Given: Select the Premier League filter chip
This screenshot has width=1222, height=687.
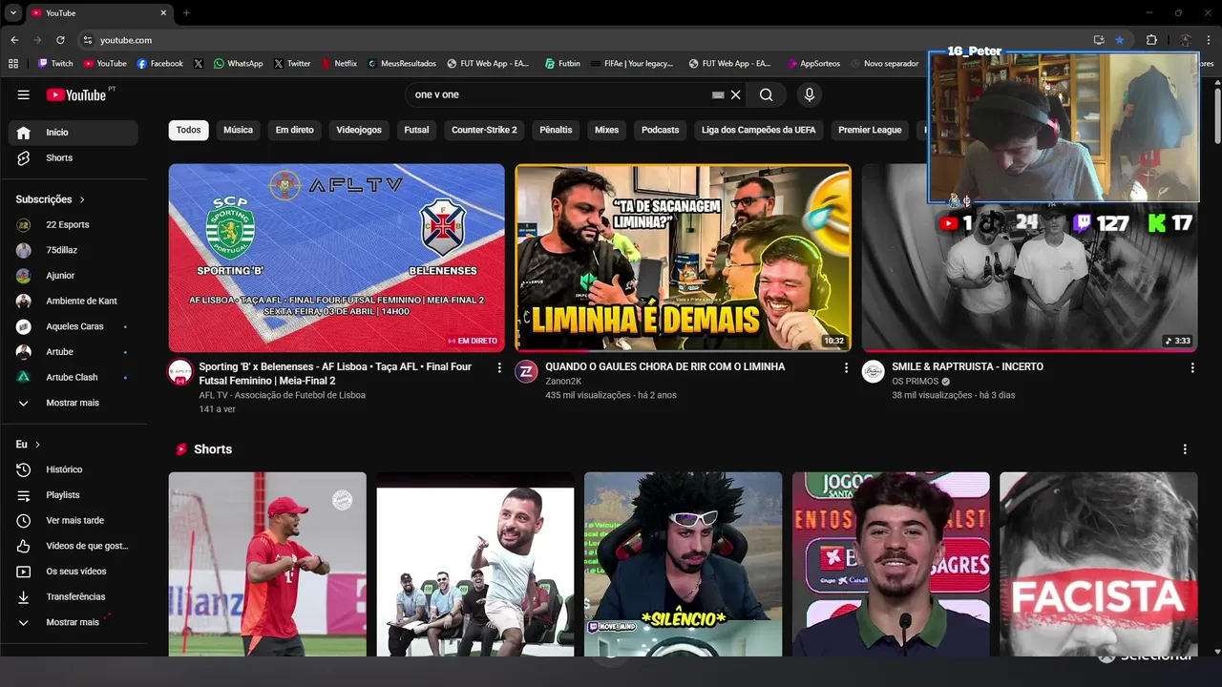Looking at the screenshot, I should 870,130.
